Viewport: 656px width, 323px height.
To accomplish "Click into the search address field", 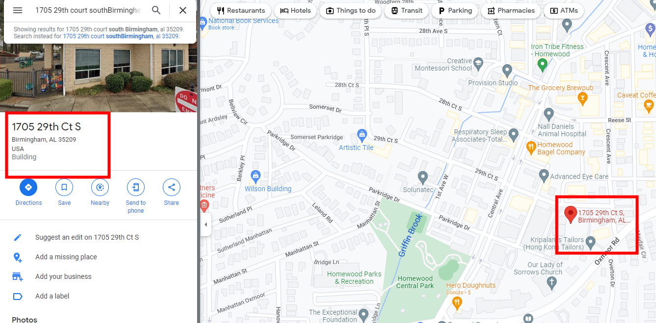I will point(87,10).
